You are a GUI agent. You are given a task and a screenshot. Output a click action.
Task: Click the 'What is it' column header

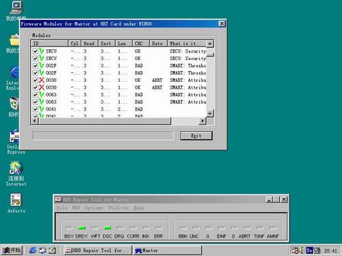(187, 44)
